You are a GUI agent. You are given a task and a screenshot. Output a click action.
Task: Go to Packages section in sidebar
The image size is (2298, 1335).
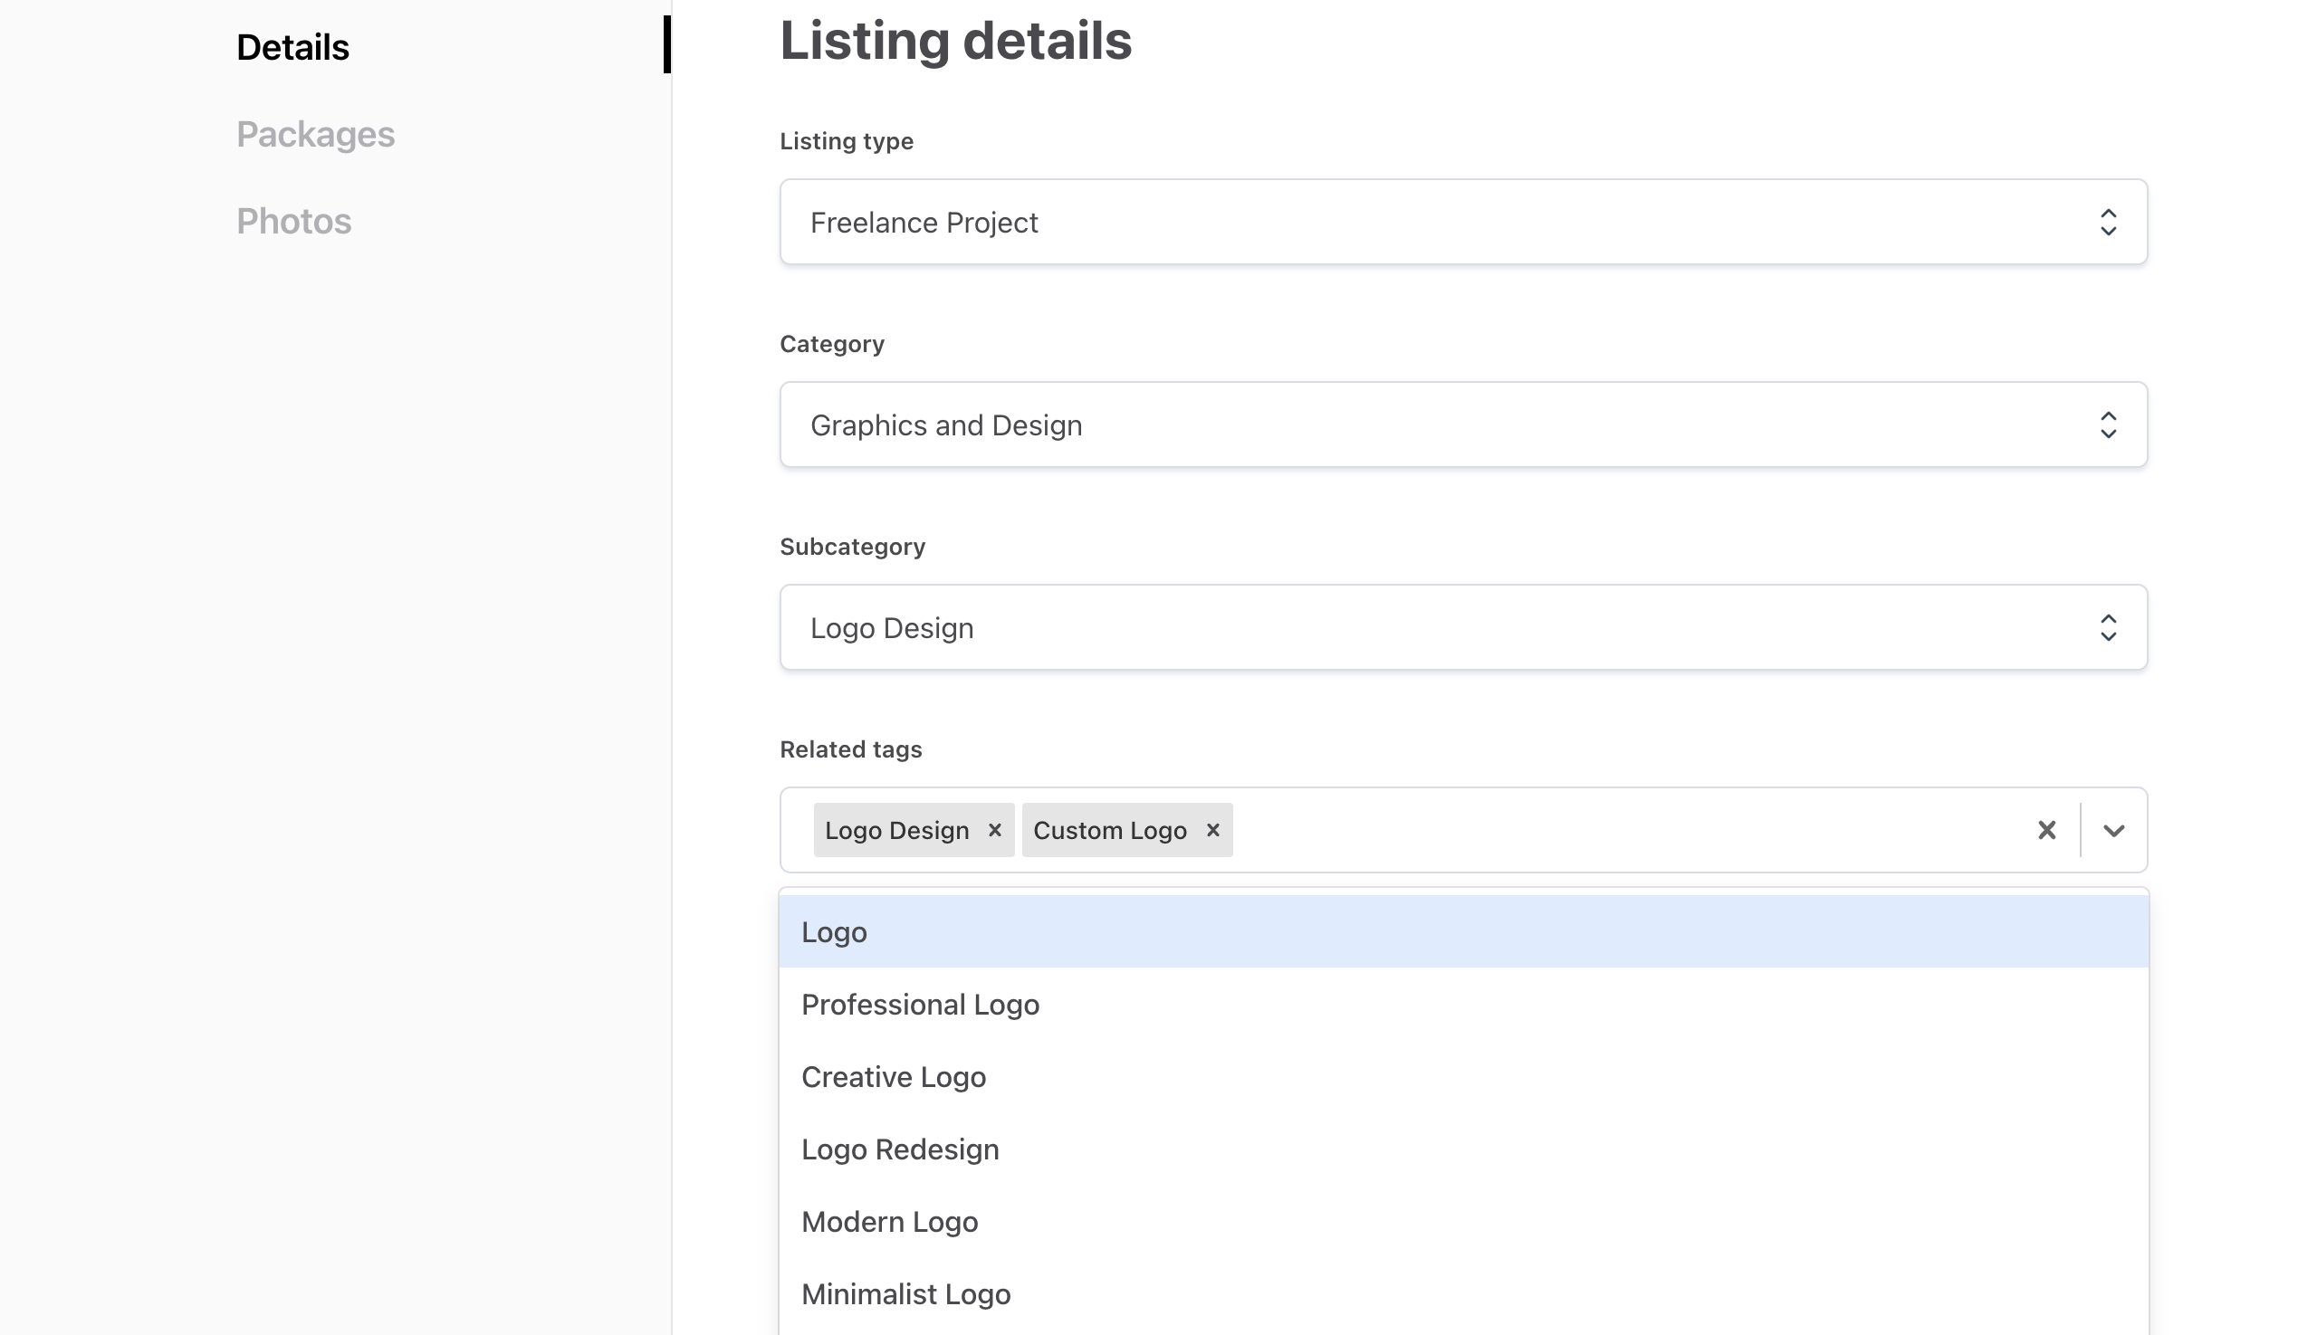pos(315,135)
